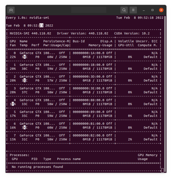Open the terminal search
Screen dimensions: 172x179
(x=124, y=10)
